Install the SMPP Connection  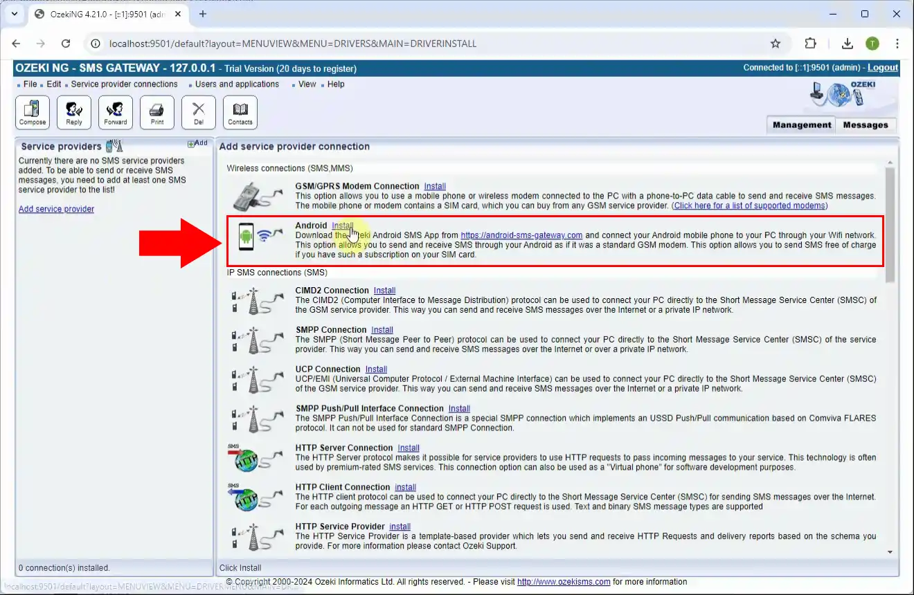coord(382,330)
